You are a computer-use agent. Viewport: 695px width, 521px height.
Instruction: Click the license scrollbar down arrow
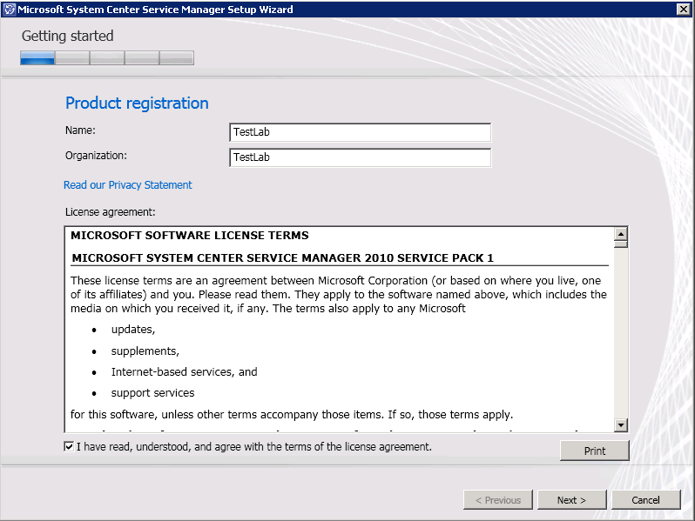620,425
